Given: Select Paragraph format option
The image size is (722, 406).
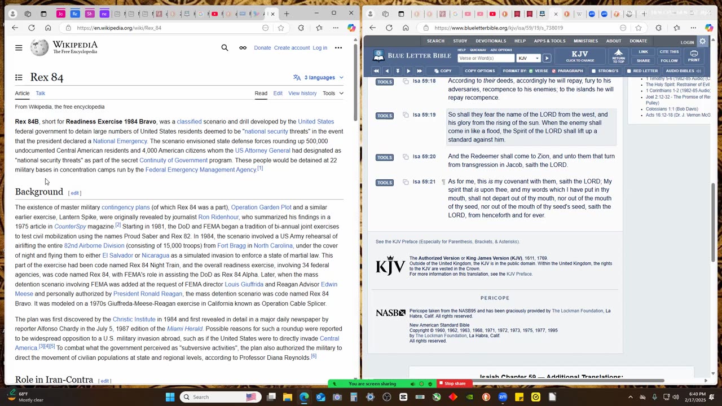Looking at the screenshot, I should point(567,71).
